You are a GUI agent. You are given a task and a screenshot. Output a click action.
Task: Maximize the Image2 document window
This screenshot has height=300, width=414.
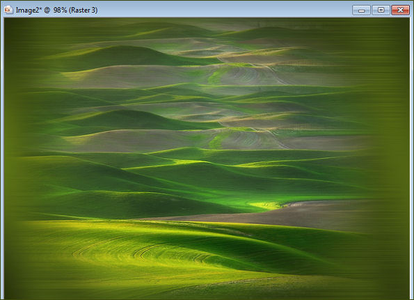(x=381, y=10)
